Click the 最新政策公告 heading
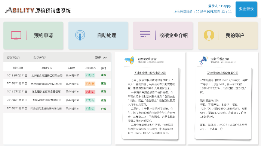The image size is (261, 146). [147, 59]
